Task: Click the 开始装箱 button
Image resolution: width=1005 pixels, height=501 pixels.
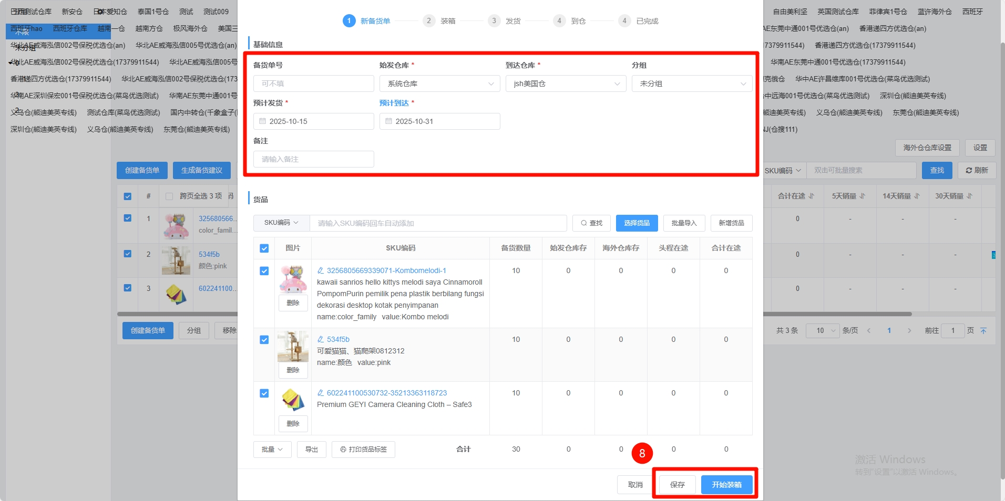Action: (726, 485)
